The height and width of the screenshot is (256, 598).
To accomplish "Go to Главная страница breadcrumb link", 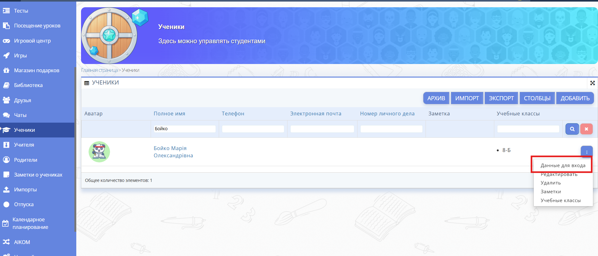I will click(x=99, y=70).
